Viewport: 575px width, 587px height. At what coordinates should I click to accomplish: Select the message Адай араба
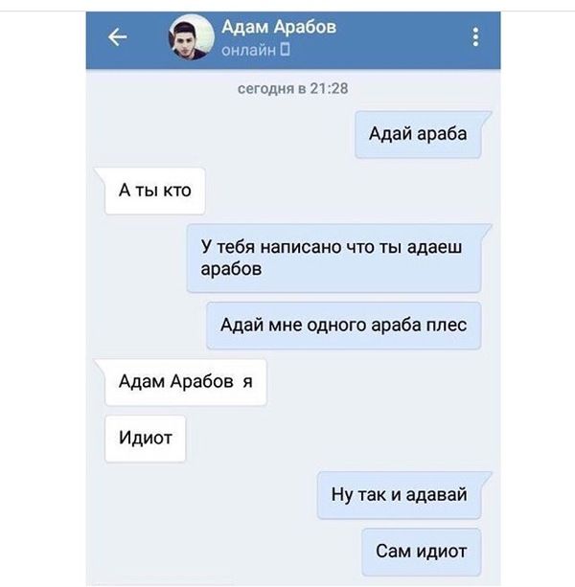[x=418, y=134]
